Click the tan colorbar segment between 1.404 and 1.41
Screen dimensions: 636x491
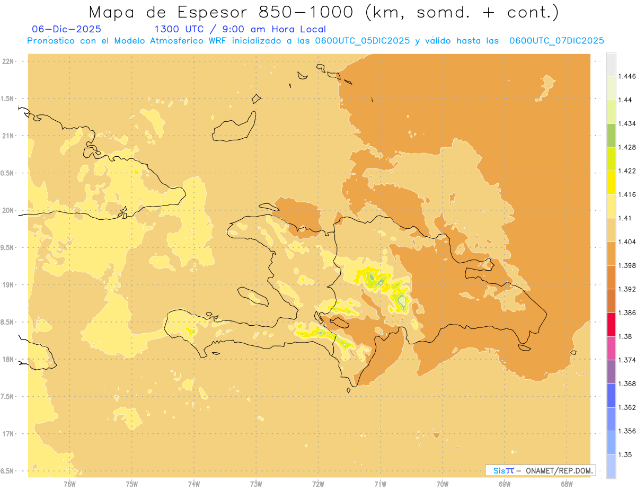pyautogui.click(x=611, y=229)
